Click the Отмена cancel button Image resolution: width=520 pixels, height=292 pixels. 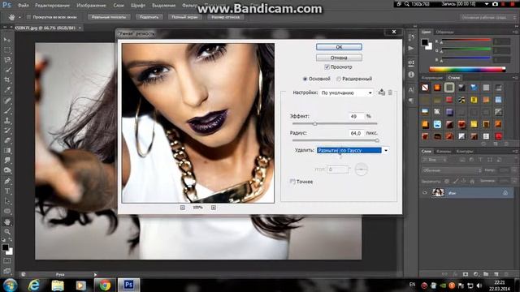(x=339, y=58)
